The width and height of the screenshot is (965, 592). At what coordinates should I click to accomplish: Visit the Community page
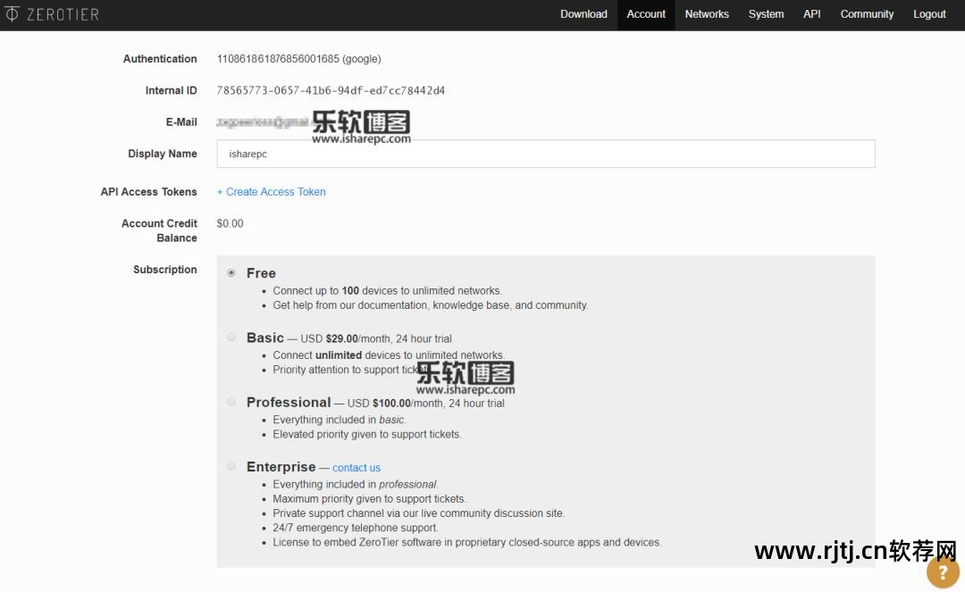pos(867,14)
